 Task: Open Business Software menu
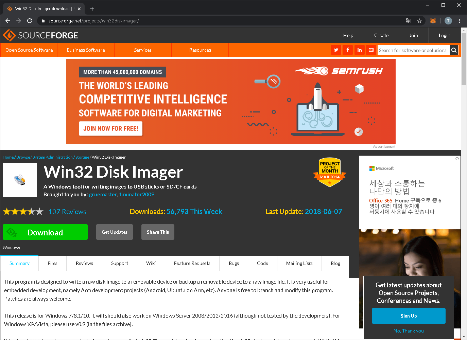(x=86, y=50)
